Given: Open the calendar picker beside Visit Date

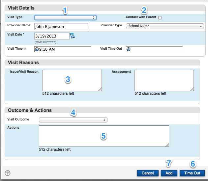Looking at the screenshot, I should pyautogui.click(x=73, y=36).
